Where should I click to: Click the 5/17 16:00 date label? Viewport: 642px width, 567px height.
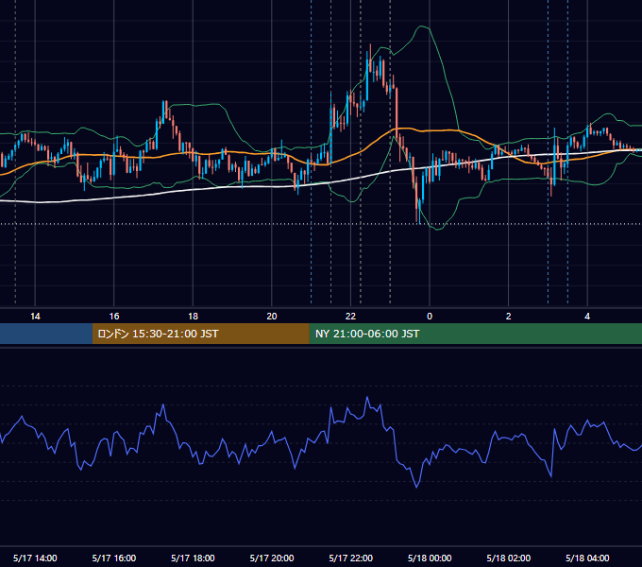click(114, 558)
